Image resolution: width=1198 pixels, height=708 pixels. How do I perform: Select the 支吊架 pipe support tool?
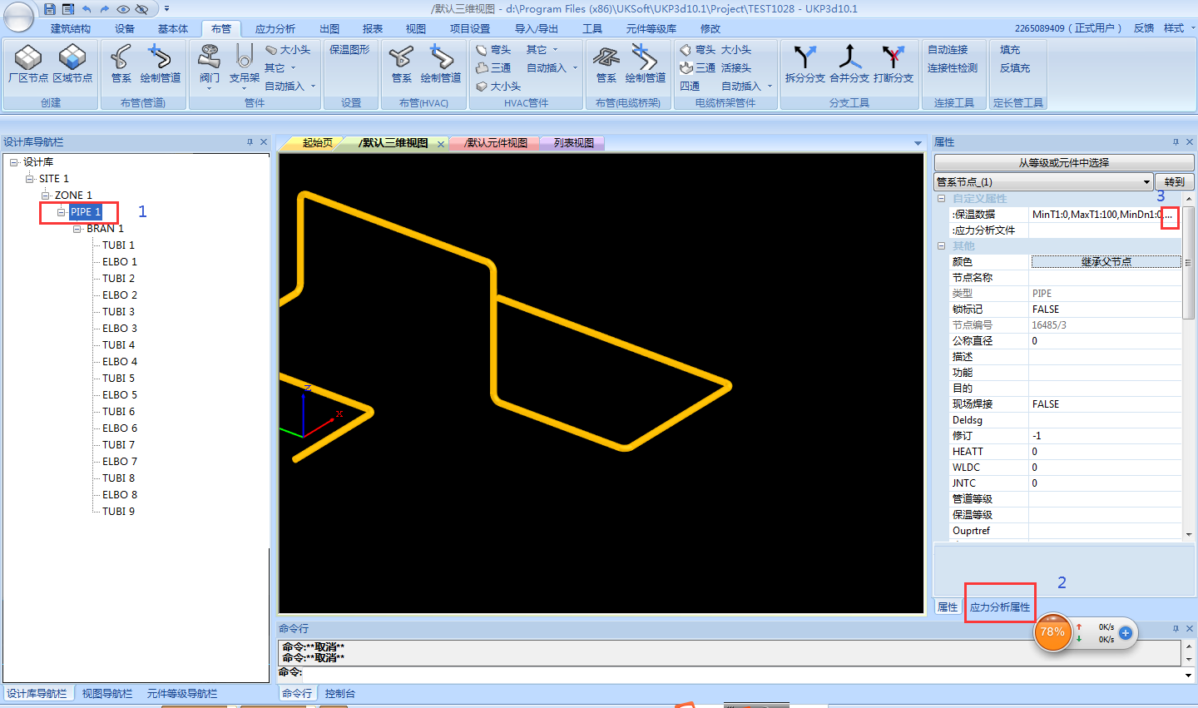244,58
